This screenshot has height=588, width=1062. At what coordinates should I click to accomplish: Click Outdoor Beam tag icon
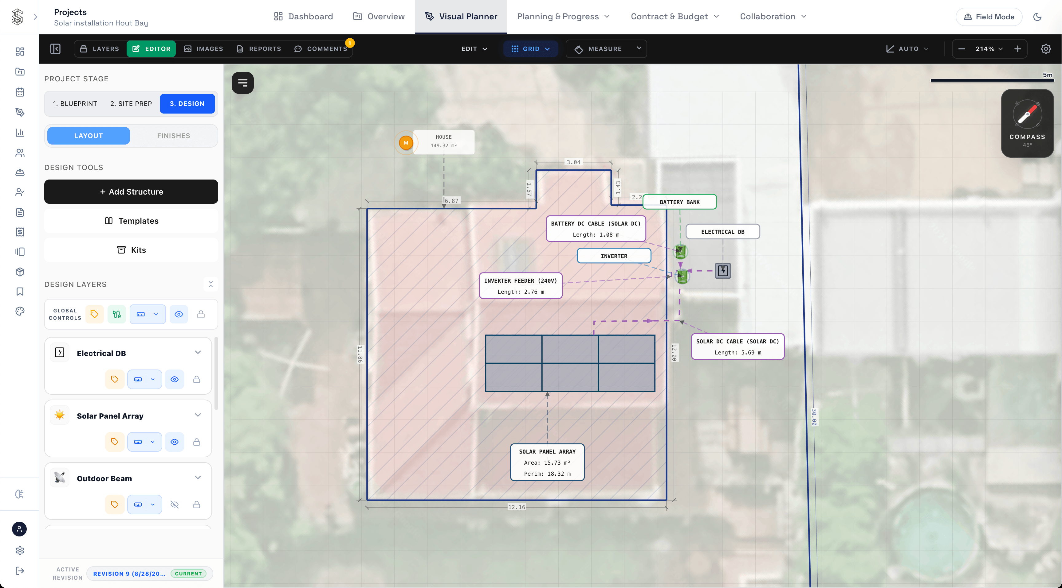[115, 505]
